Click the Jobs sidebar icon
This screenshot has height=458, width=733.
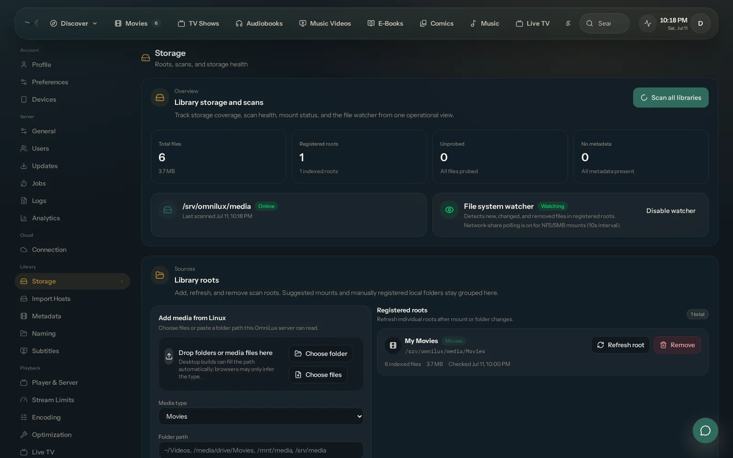pos(24,183)
